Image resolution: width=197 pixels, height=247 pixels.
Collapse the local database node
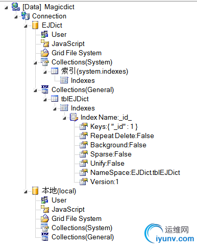[x=26, y=192]
